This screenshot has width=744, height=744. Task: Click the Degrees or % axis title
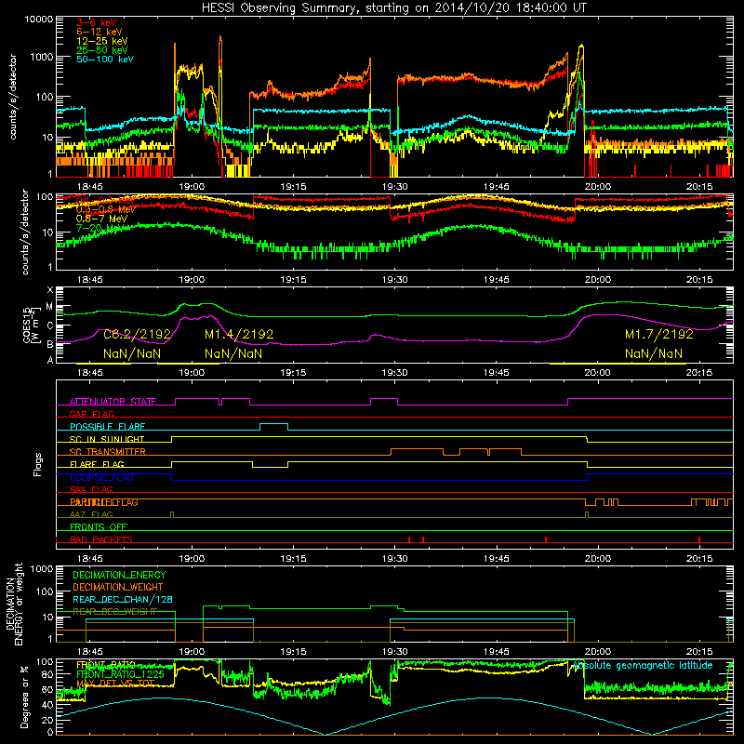click(x=24, y=697)
